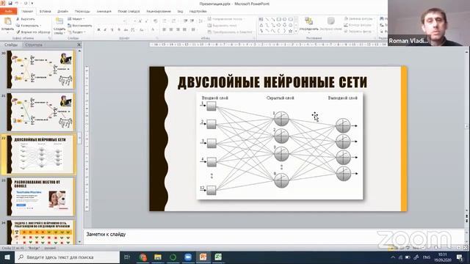
Task: Switch to the View (Вид) ribbon tab
Action: coord(180,12)
